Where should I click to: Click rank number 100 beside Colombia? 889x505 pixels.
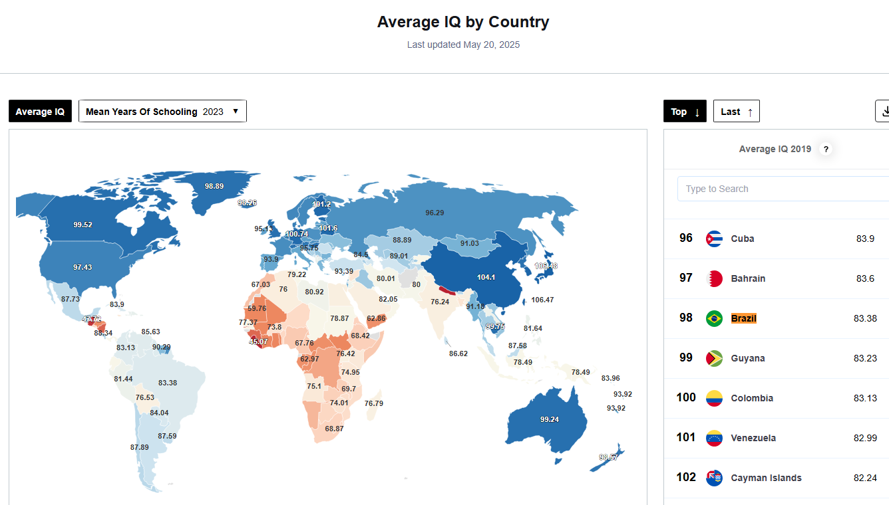(686, 397)
